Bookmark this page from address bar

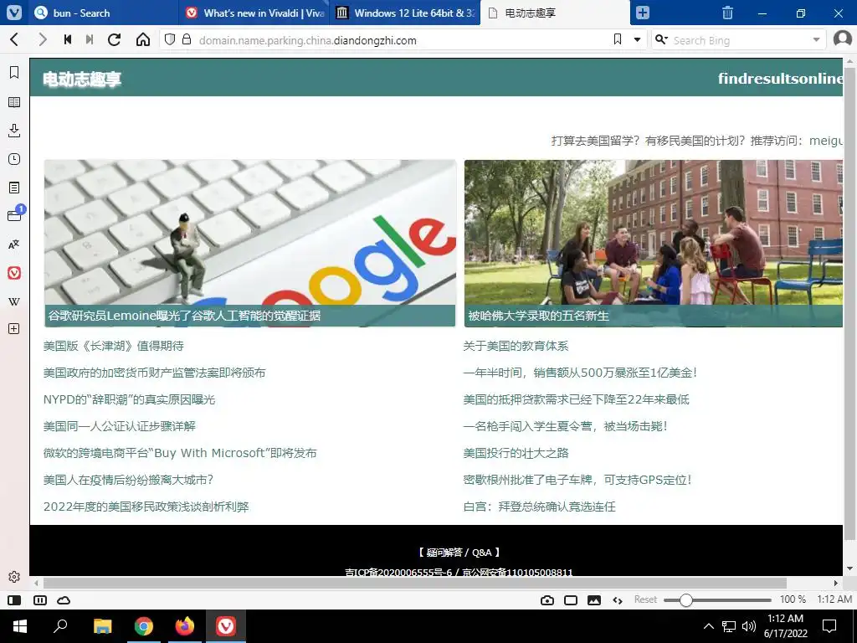(x=618, y=39)
